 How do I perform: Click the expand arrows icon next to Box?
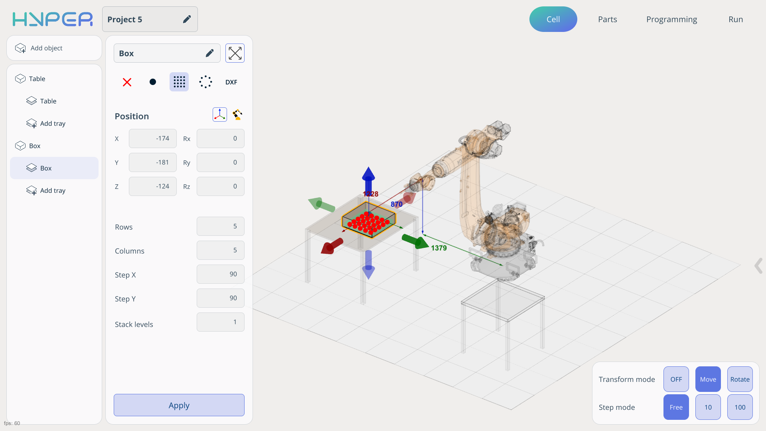coord(235,53)
